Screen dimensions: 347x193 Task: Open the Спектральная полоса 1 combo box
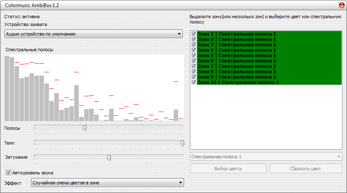266,157
